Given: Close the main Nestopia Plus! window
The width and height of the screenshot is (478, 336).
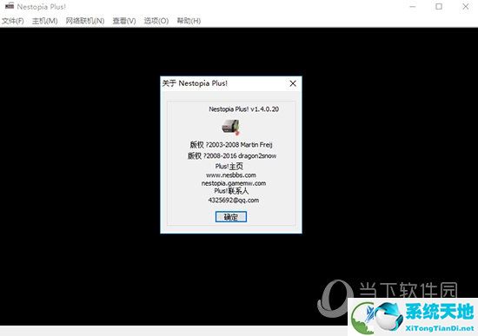Looking at the screenshot, I should pos(466,6).
